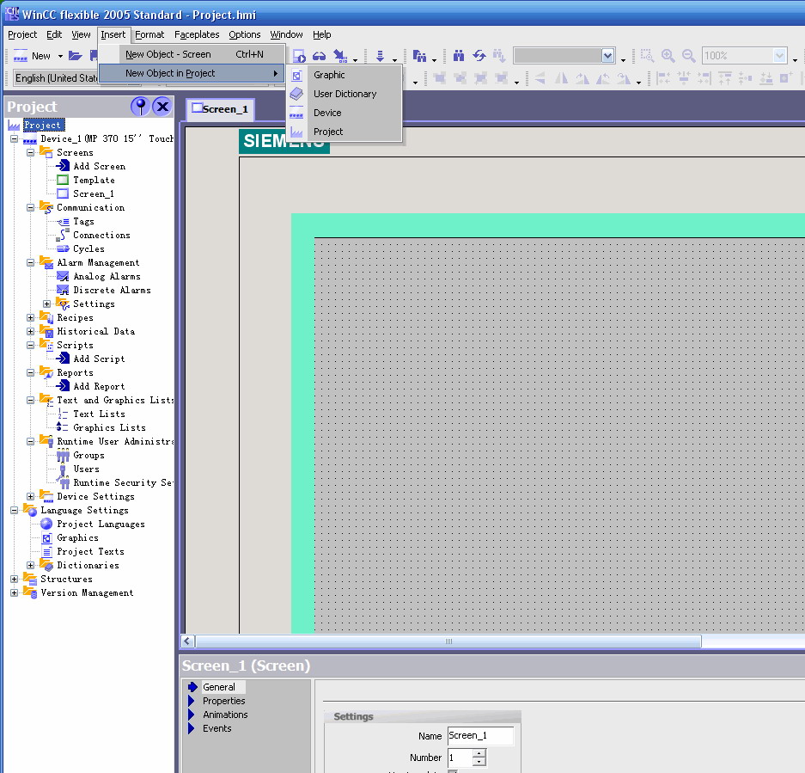Click the horizontal scrollbar thumb

click(448, 641)
